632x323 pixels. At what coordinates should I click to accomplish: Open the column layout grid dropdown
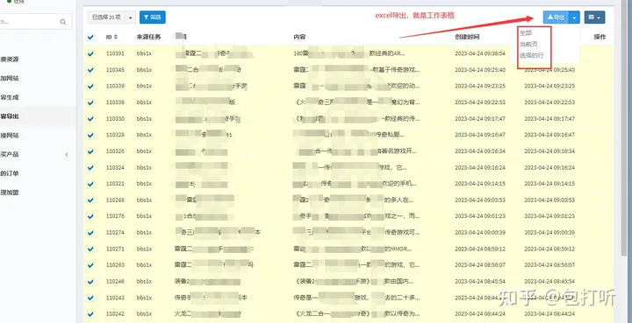coord(594,18)
